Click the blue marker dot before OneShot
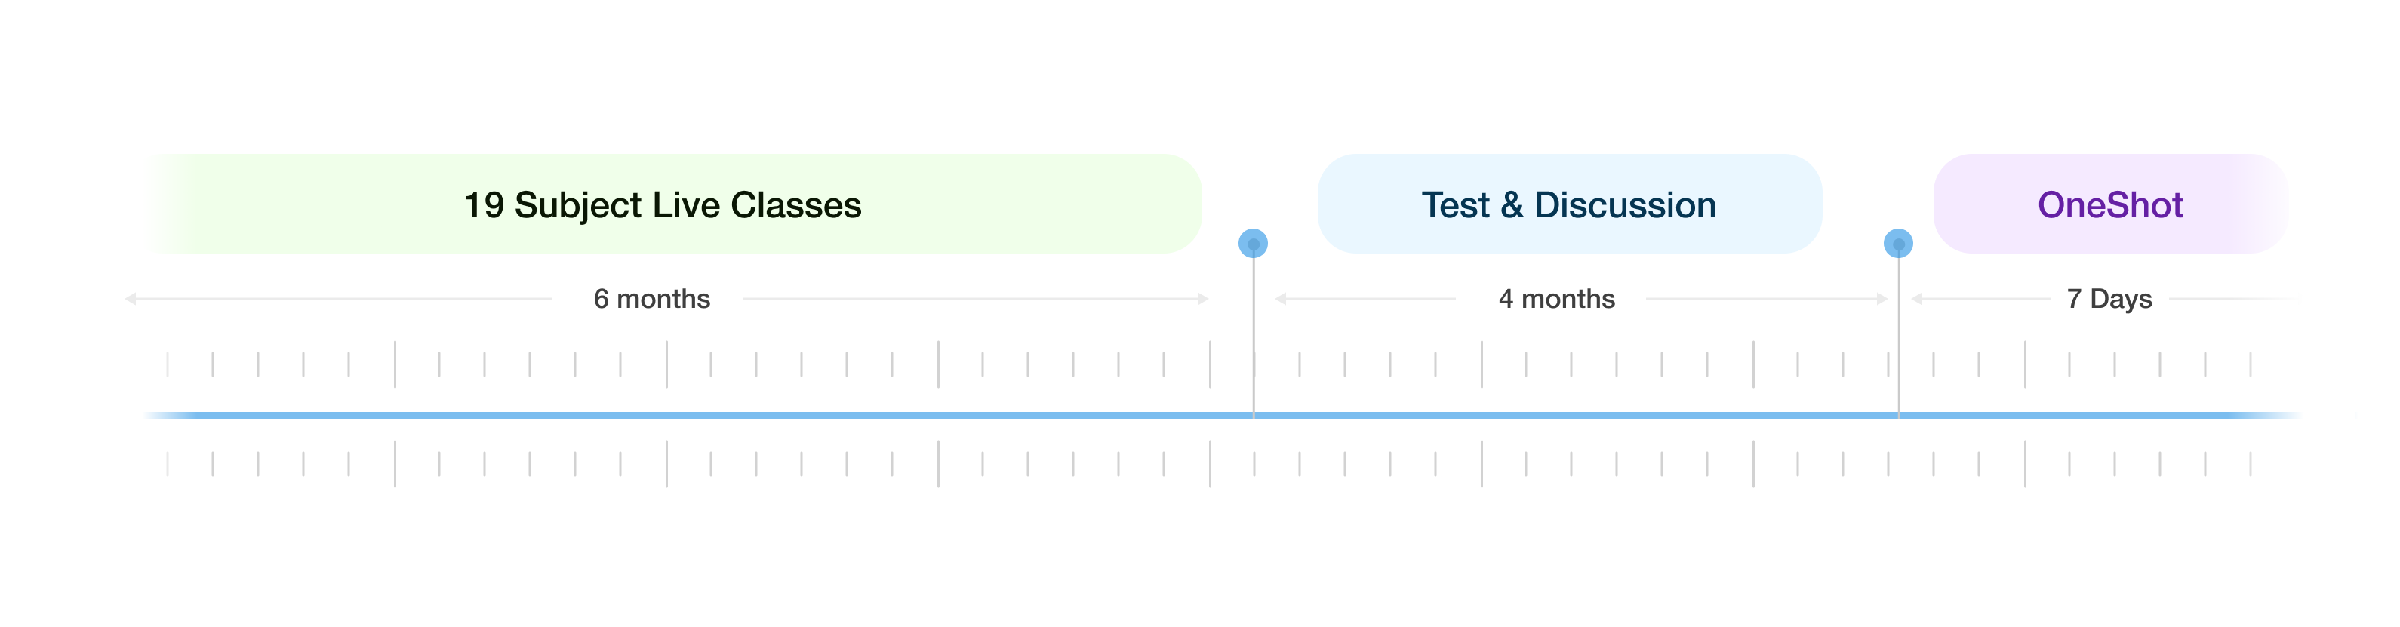 [x=1898, y=244]
